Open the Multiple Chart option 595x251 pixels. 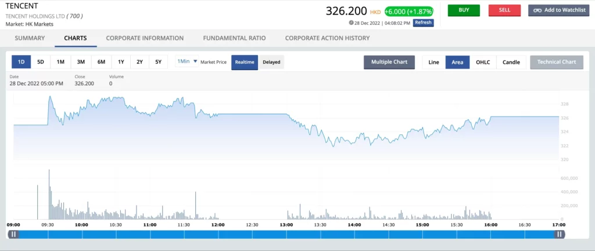pyautogui.click(x=389, y=62)
